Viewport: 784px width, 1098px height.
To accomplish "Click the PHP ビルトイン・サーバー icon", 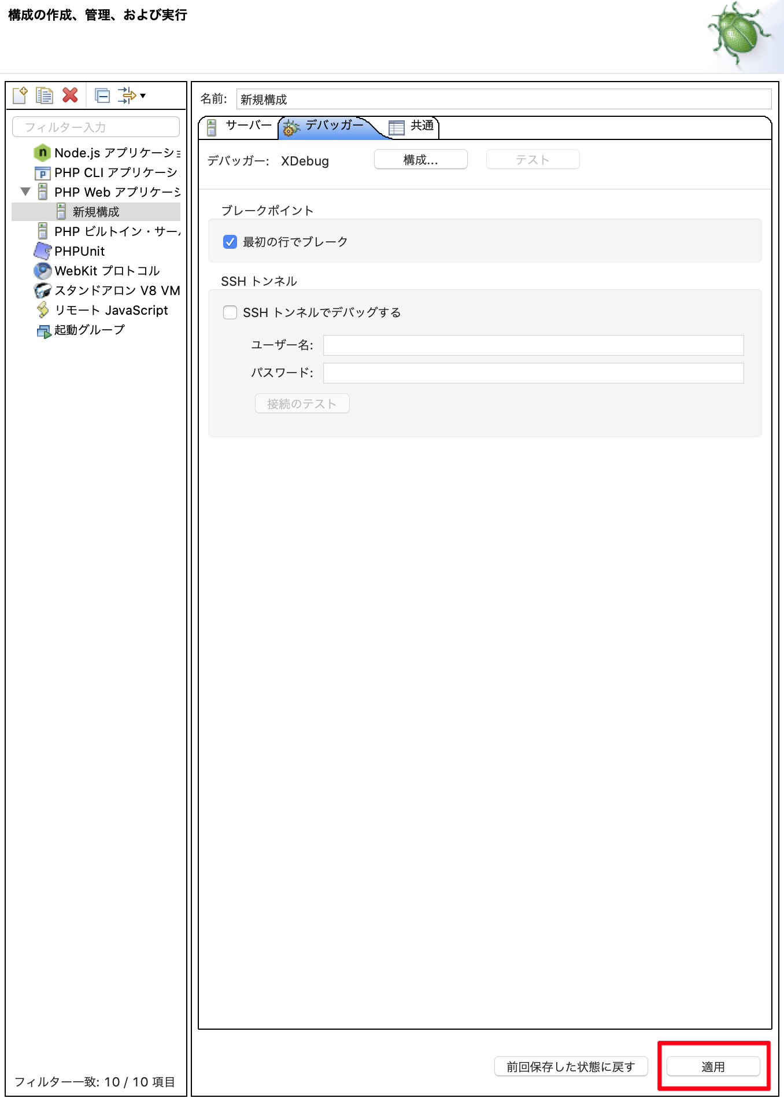I will coord(42,231).
